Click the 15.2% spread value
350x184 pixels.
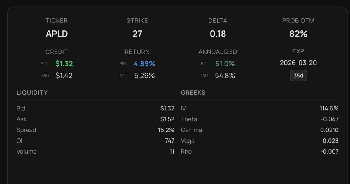pos(166,130)
